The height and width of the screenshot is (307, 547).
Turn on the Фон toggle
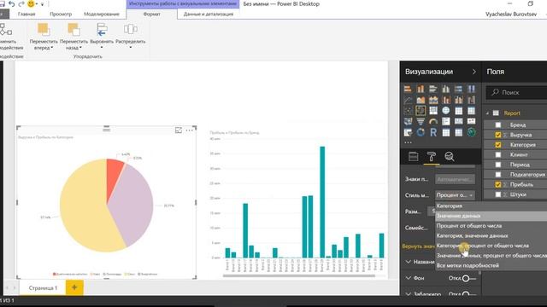pyautogui.click(x=469, y=278)
